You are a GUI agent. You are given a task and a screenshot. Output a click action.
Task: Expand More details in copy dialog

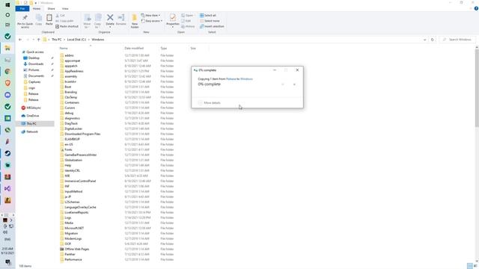click(x=210, y=103)
